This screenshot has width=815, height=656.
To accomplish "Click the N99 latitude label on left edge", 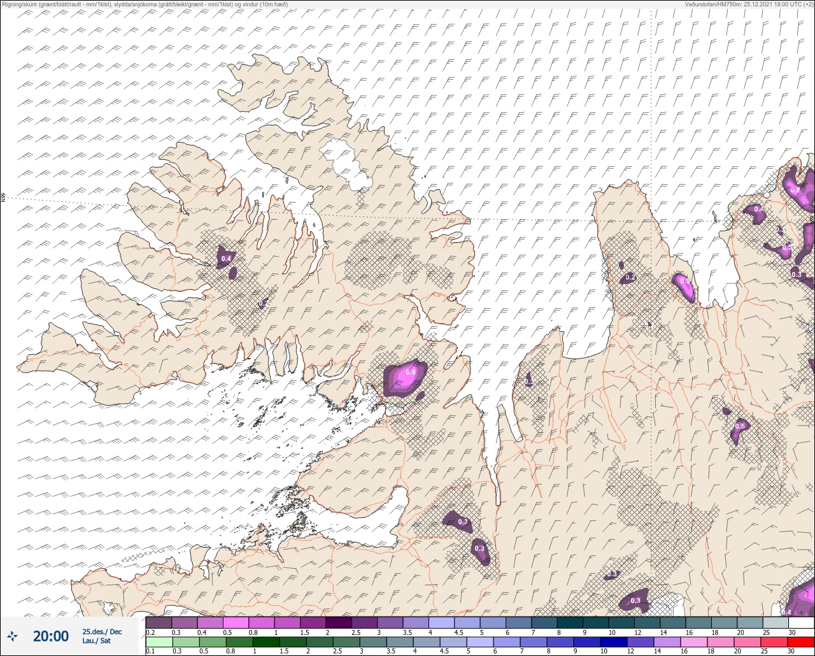I will point(3,198).
